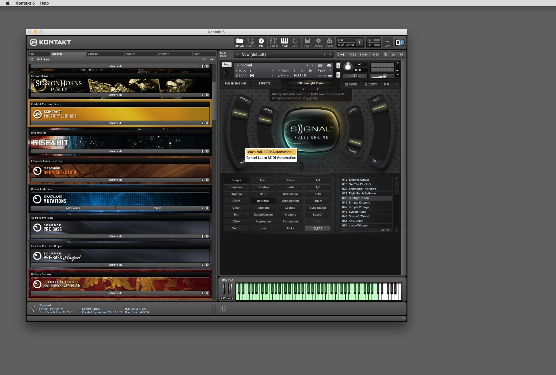Click the Tune knob

[348, 67]
